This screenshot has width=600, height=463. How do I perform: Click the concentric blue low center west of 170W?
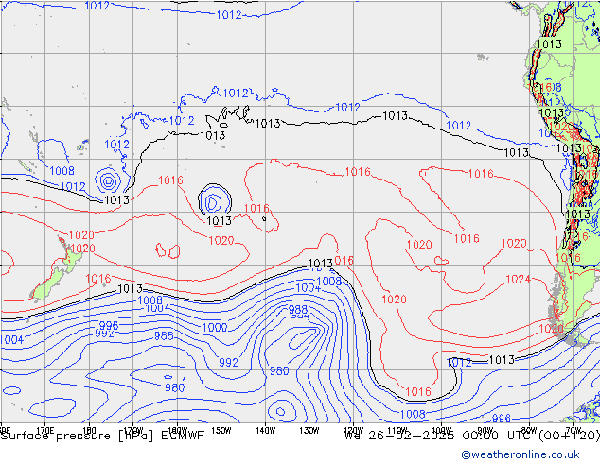coord(108,181)
